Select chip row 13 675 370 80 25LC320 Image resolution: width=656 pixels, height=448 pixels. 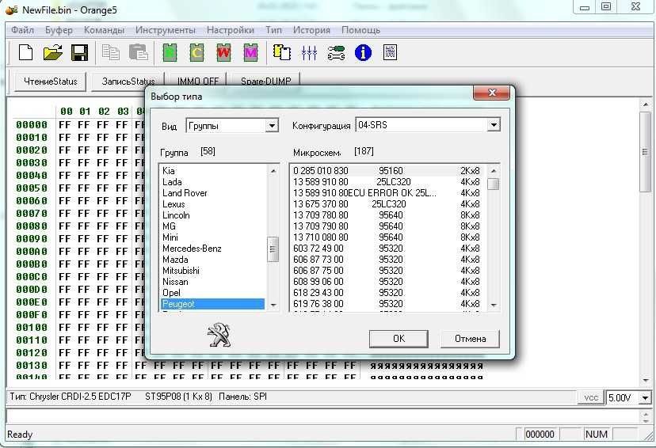coord(387,204)
